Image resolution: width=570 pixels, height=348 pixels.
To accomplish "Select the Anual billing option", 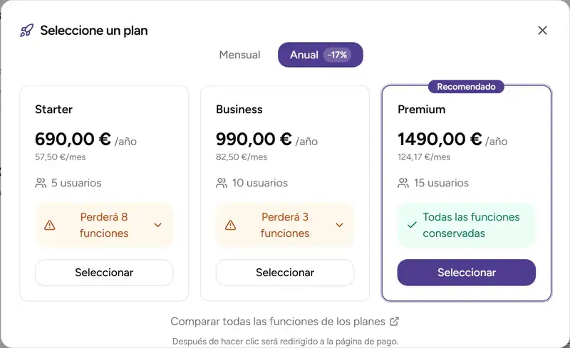I will click(x=304, y=55).
